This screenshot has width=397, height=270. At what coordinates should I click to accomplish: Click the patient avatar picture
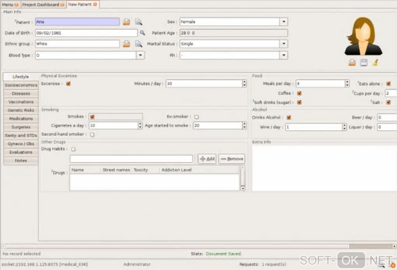(x=363, y=36)
